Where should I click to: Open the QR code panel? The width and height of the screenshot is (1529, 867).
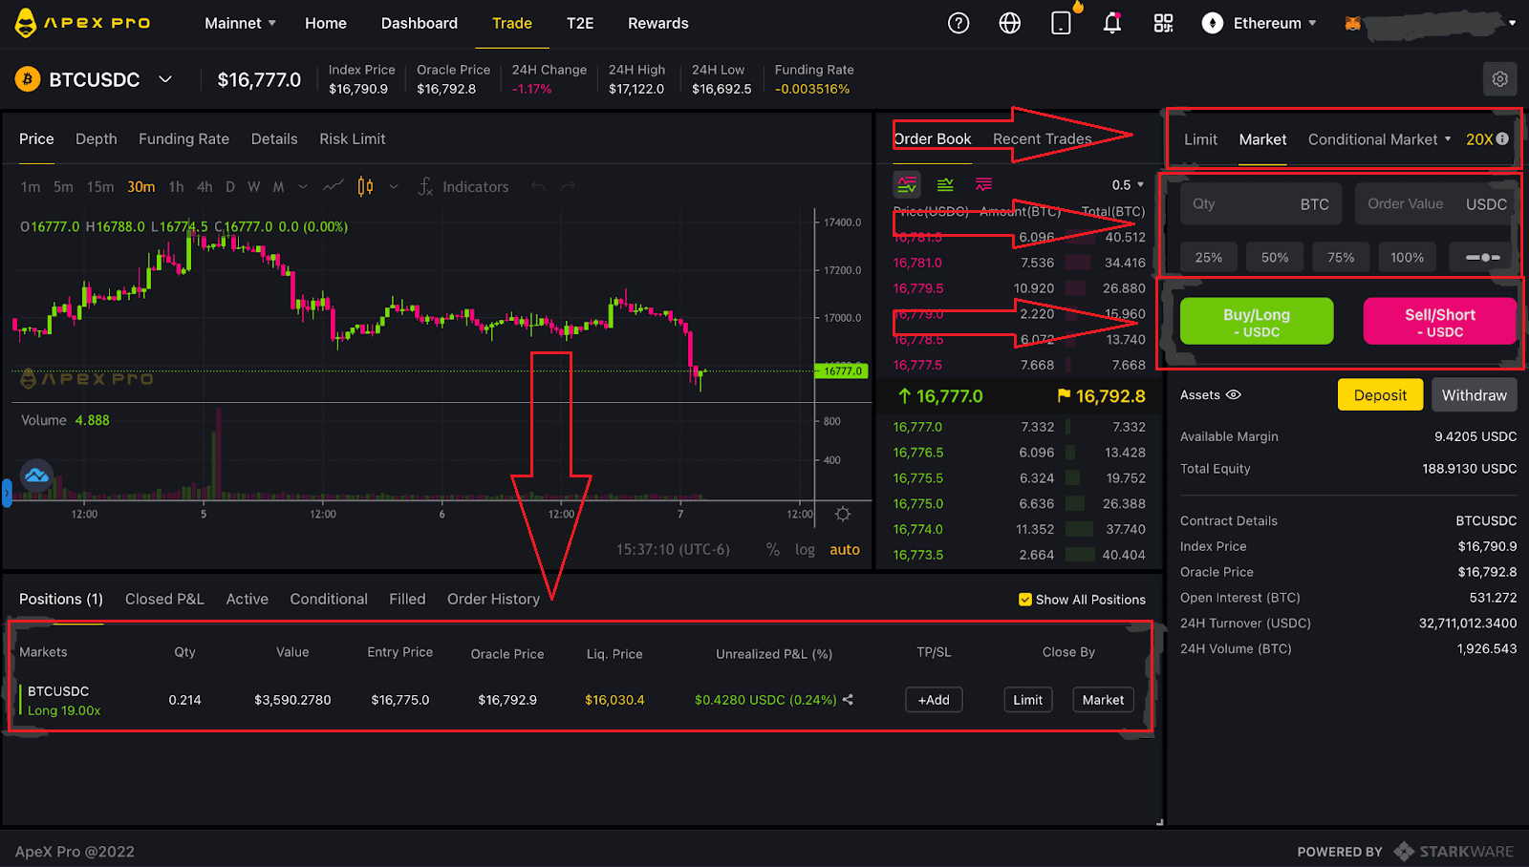(1163, 23)
